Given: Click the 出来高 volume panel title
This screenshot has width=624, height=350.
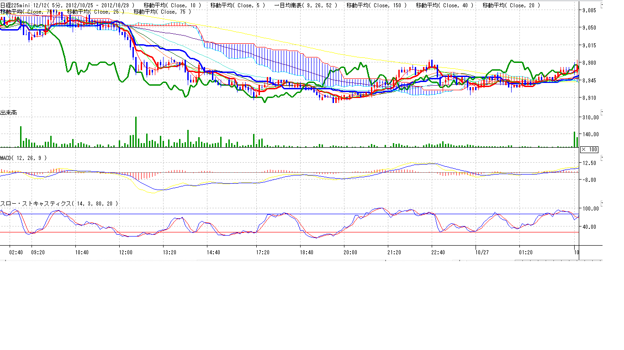Looking at the screenshot, I should click(9, 113).
